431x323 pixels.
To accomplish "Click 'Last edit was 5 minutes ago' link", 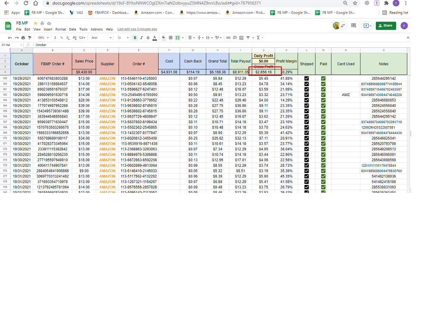I will tap(137, 29).
